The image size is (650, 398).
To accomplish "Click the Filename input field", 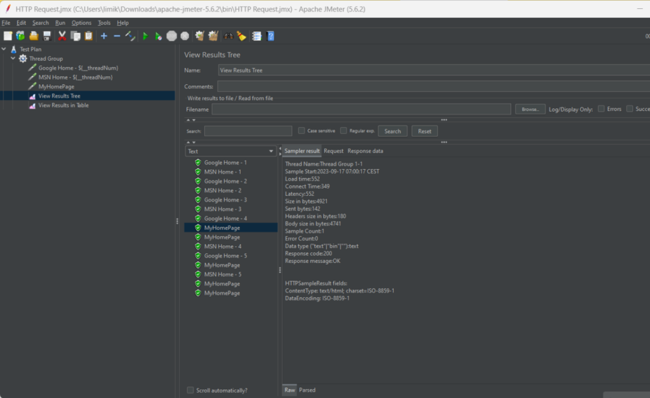I will click(361, 109).
